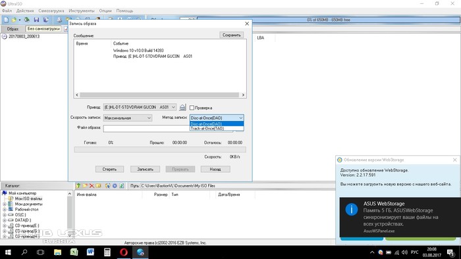Open the Инструменты menu
Screen dimensions: 461x259
click(x=82, y=11)
